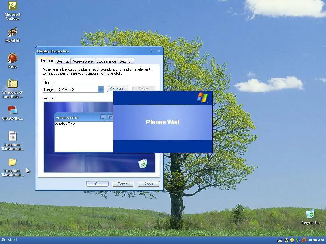Expand the Theme dropdown arrow
326x244 pixels.
click(101, 89)
